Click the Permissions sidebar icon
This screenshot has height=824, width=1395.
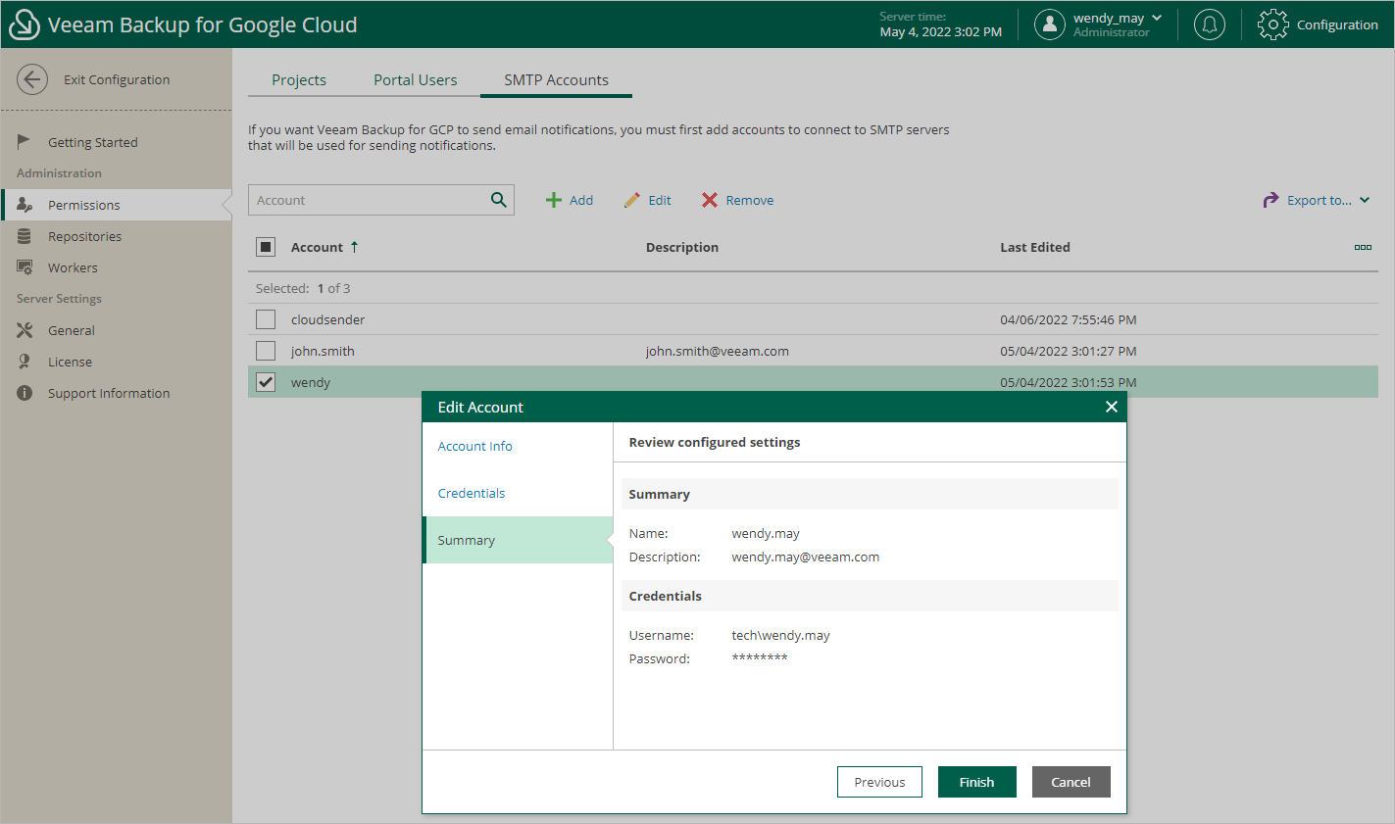pos(25,205)
